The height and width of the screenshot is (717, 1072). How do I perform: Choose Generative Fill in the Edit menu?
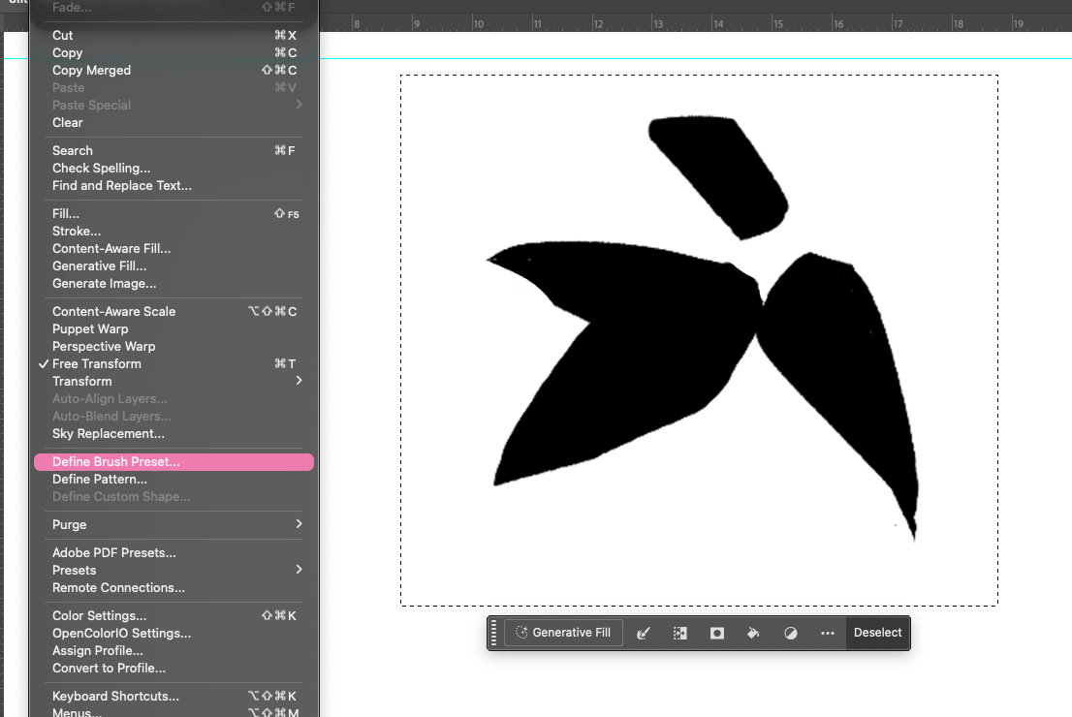[x=173, y=265]
